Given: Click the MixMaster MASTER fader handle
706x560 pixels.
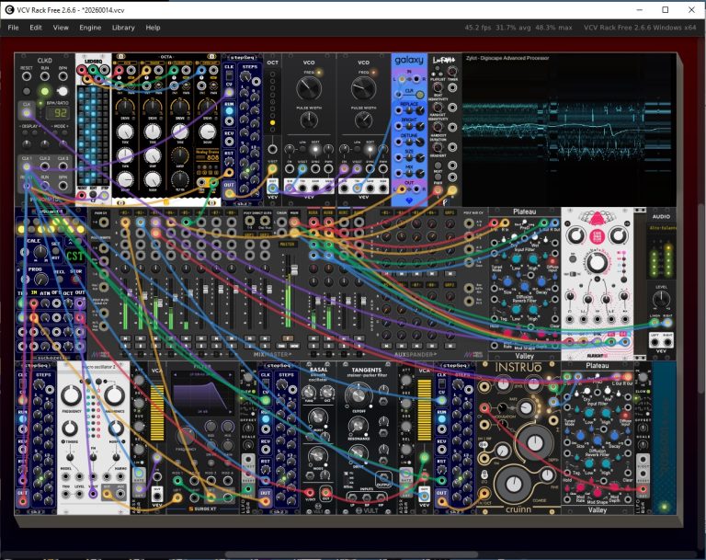Looking at the screenshot, I should click(x=294, y=269).
